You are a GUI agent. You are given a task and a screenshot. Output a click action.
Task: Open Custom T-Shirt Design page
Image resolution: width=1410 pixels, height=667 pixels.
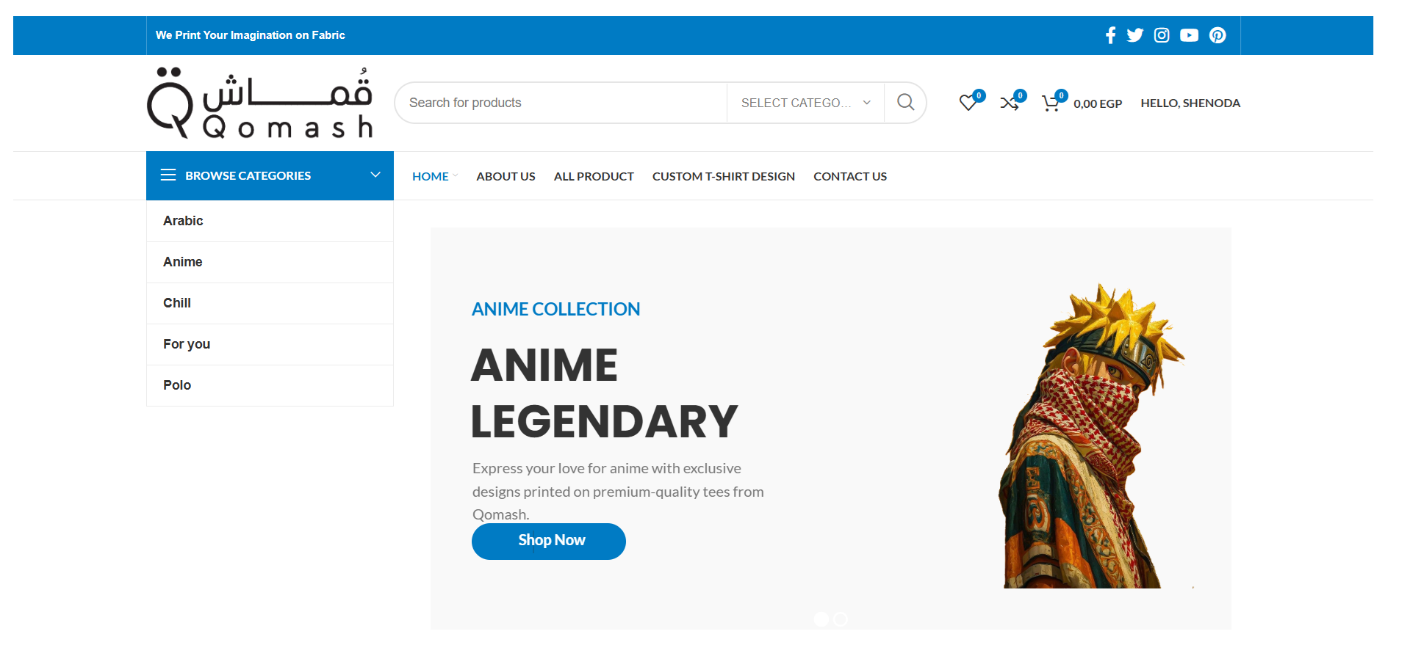(724, 176)
